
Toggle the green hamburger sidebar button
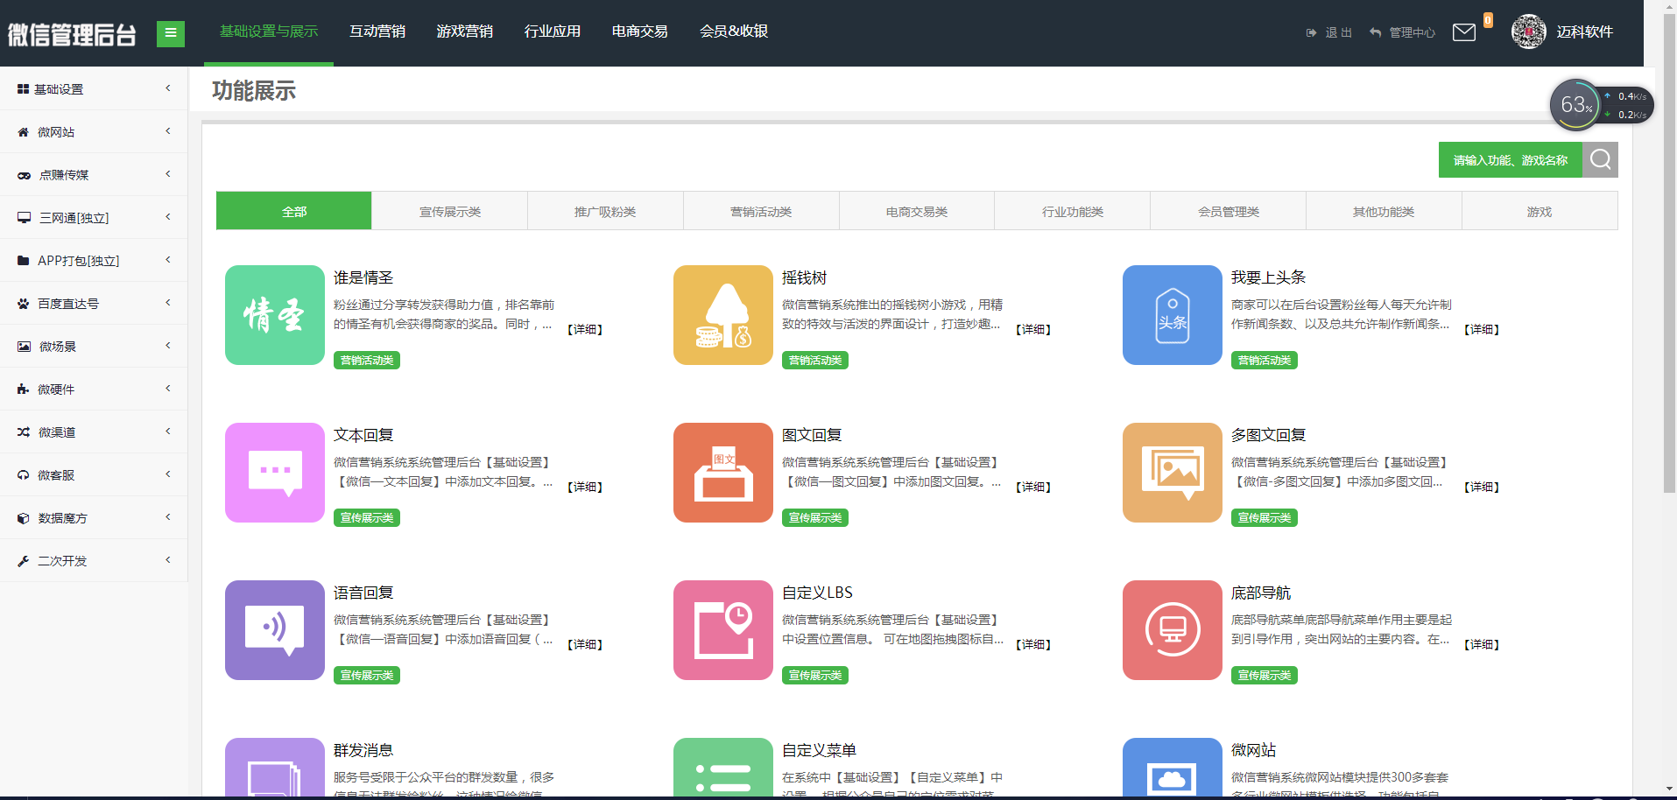pyautogui.click(x=171, y=33)
